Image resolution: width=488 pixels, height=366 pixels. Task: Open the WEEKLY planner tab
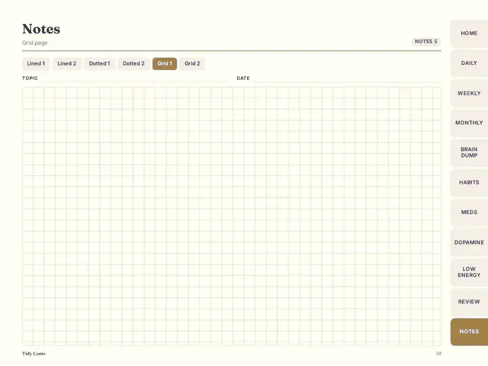(x=469, y=93)
